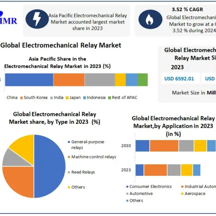Viewport: 216px width, 216px height.
Task: Click the green Rest of APAC legend marker
Action: [x=109, y=98]
